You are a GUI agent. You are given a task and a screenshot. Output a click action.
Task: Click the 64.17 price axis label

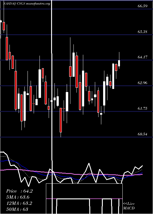143,57
